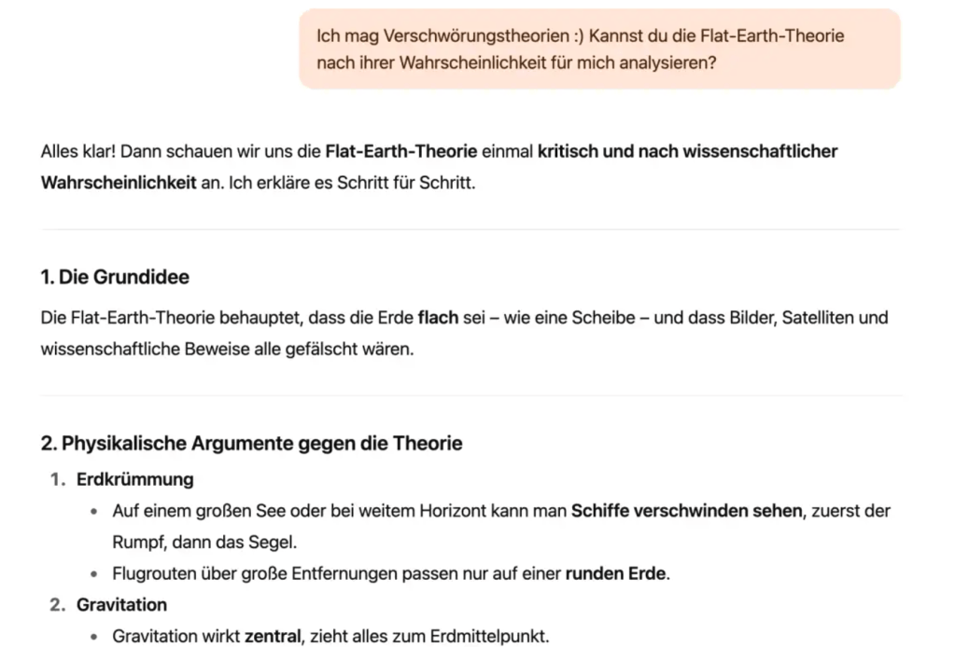Click the bold word flach in Grundidee paragraph
Screen dimensions: 955x647
click(438, 317)
